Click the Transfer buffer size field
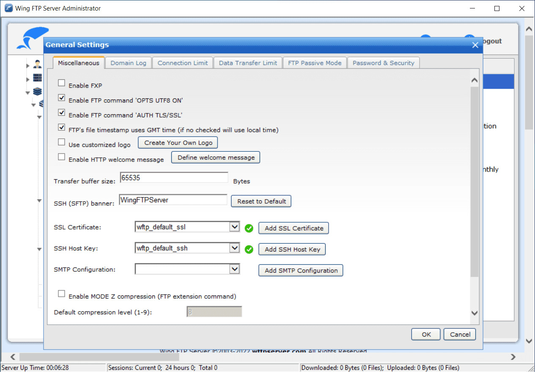Viewport: 535px width, 372px height. 174,178
